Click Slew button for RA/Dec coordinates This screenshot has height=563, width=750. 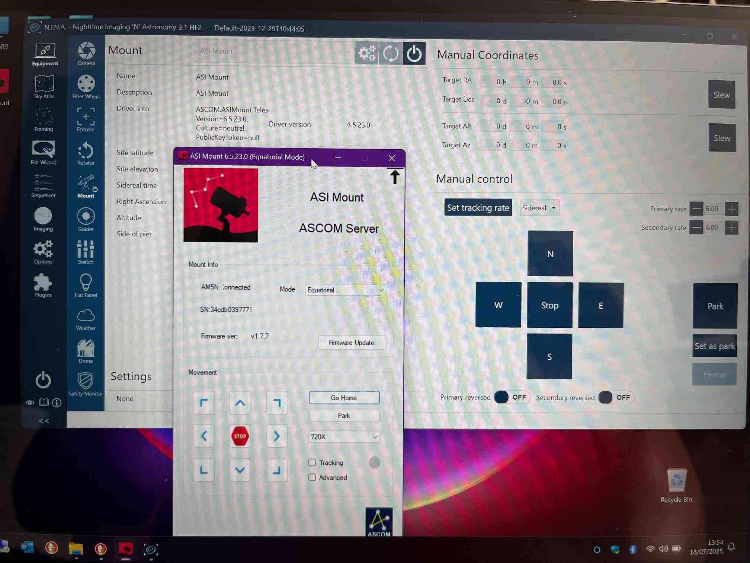[x=722, y=95]
